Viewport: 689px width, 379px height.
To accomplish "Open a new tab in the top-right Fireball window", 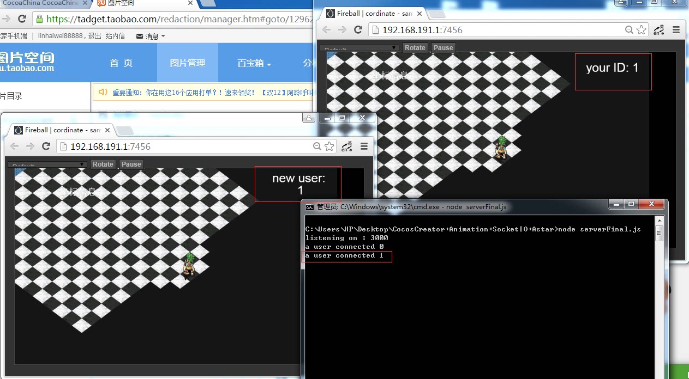I will 438,14.
